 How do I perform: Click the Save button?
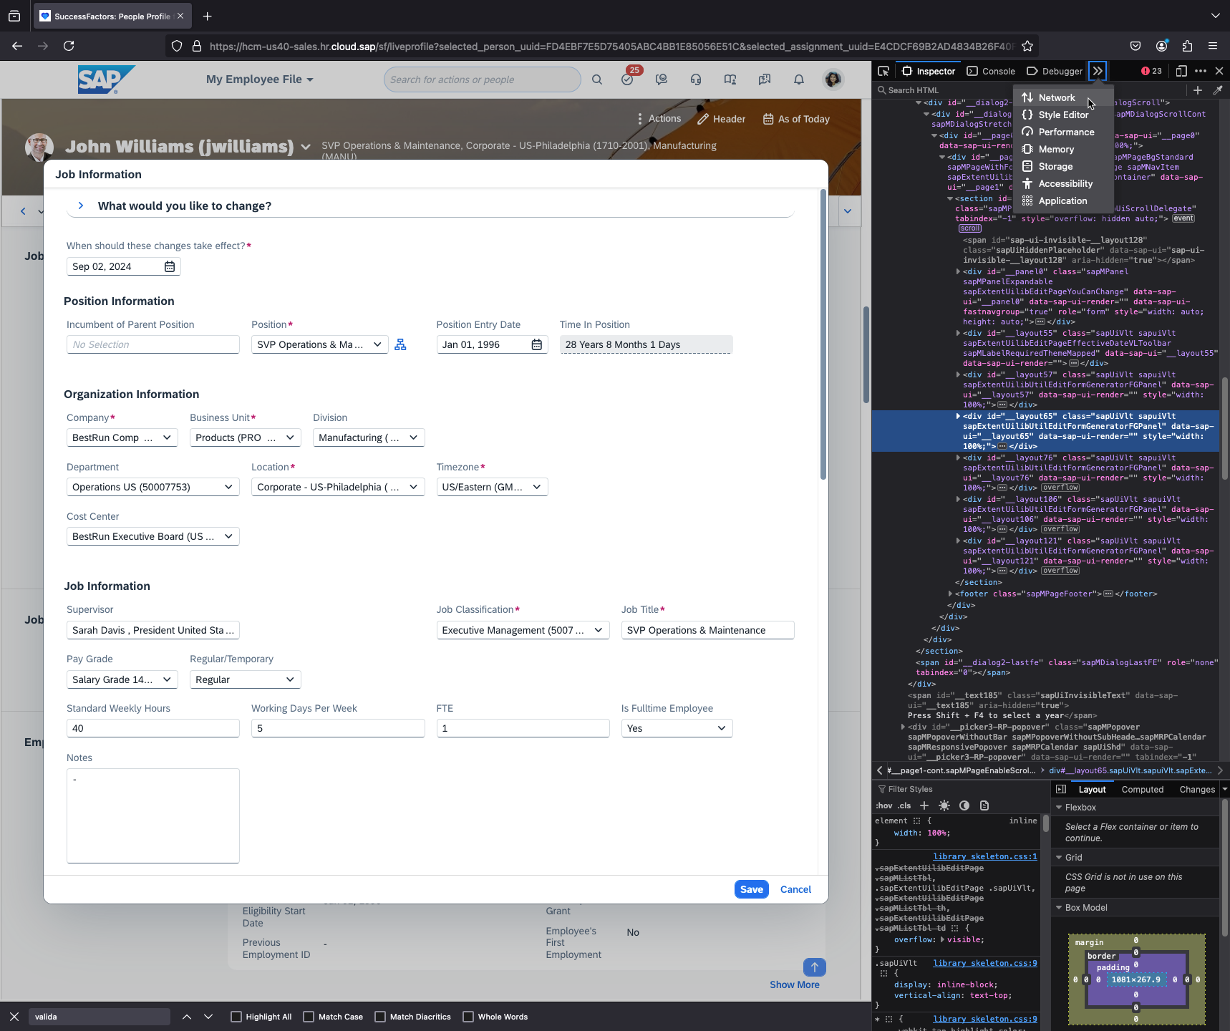tap(752, 889)
